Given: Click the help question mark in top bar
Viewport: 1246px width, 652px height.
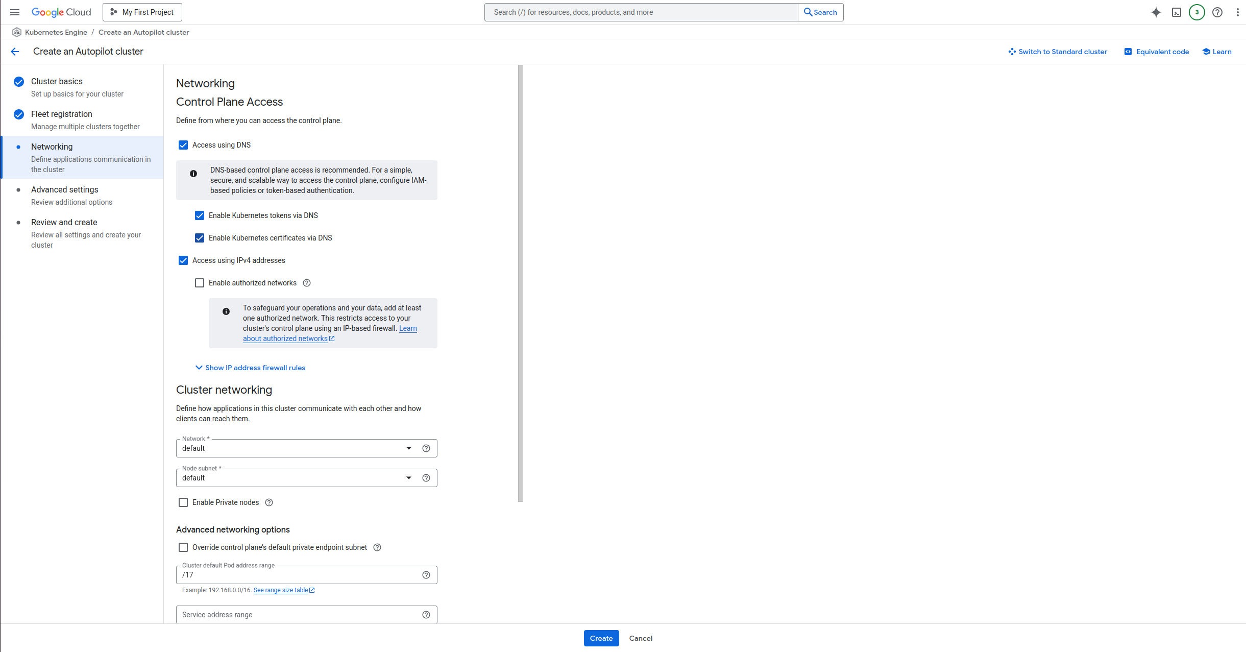Looking at the screenshot, I should [x=1217, y=12].
